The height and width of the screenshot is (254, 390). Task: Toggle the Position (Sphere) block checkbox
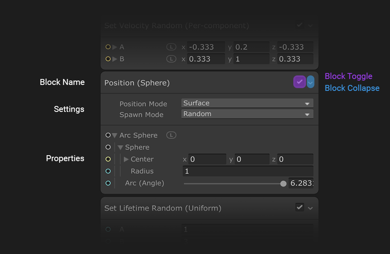299,82
